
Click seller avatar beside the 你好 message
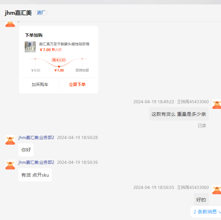(x=10, y=140)
